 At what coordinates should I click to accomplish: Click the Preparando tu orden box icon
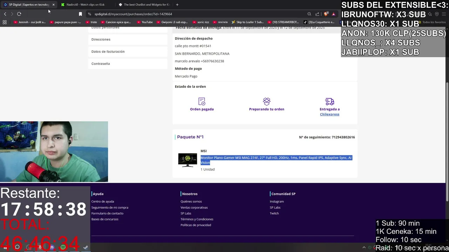click(x=267, y=101)
